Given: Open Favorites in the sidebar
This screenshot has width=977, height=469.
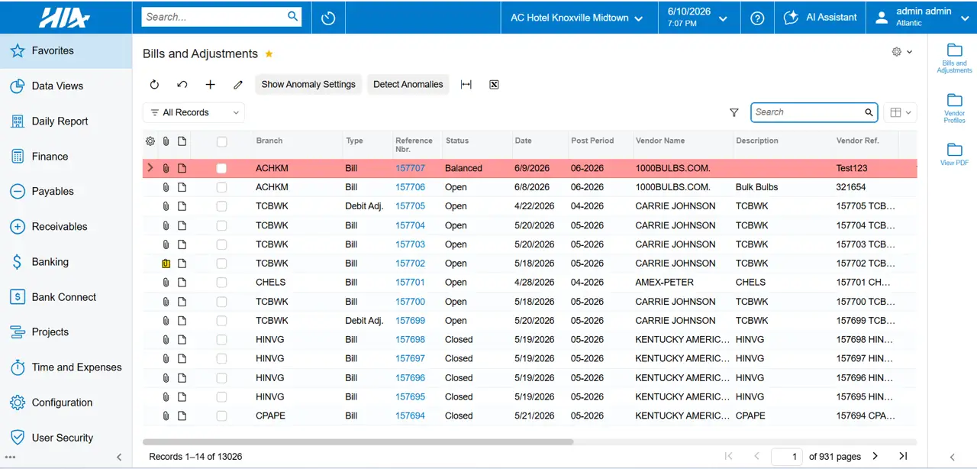Looking at the screenshot, I should pos(66,51).
